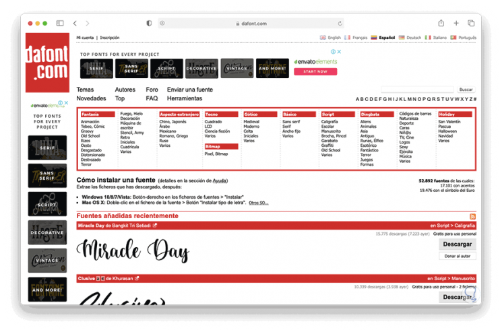
Task: Open DECORATIVE thumbnail in sidebar ad
Action: tap(47, 232)
